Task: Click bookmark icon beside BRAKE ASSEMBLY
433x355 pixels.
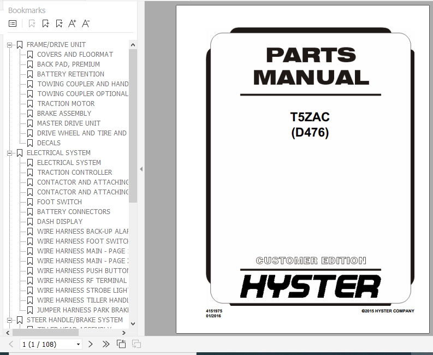Action: tap(30, 114)
